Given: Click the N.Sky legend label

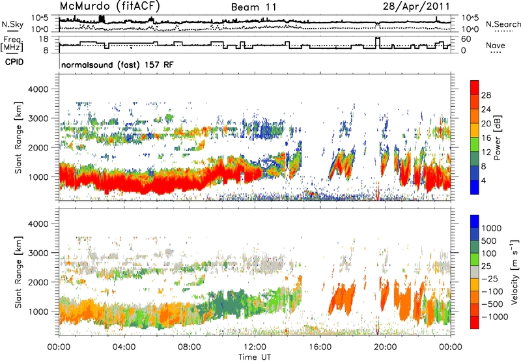Looking at the screenshot, I should coord(12,25).
